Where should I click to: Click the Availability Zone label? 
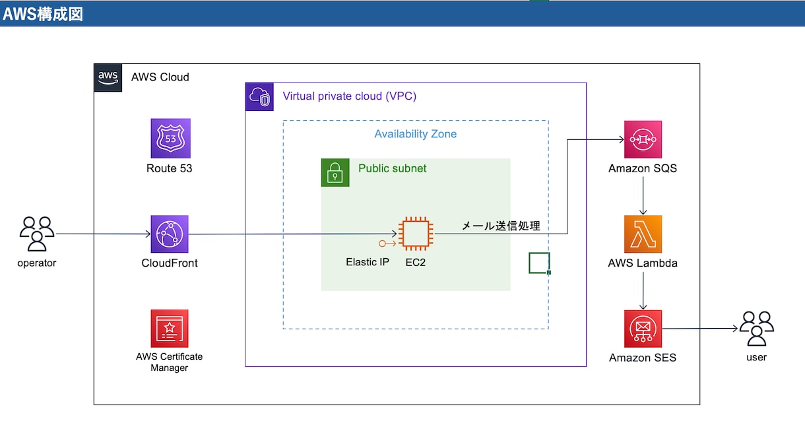click(x=416, y=134)
